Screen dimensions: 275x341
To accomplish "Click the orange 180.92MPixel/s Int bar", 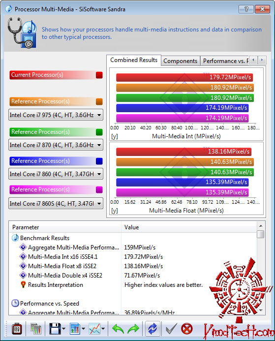I will (185, 88).
